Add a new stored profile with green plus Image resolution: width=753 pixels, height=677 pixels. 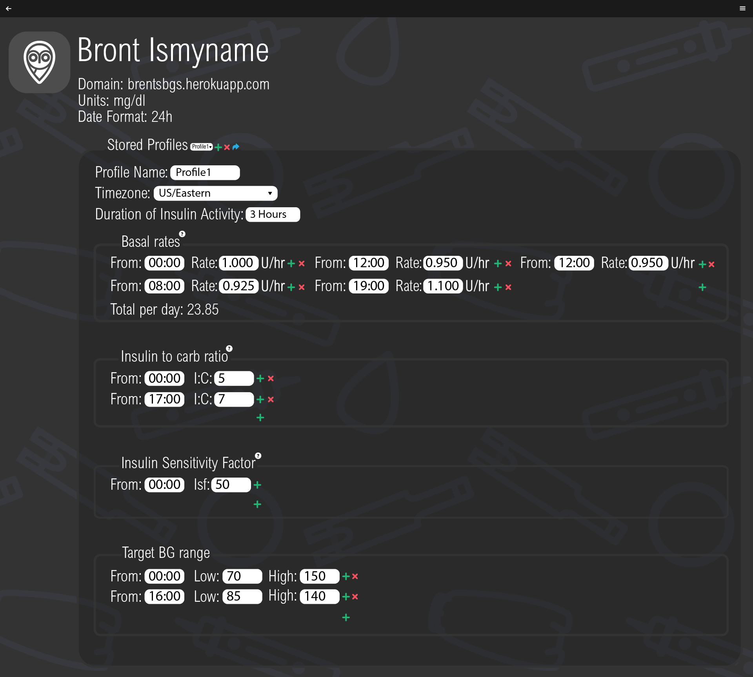(x=218, y=147)
